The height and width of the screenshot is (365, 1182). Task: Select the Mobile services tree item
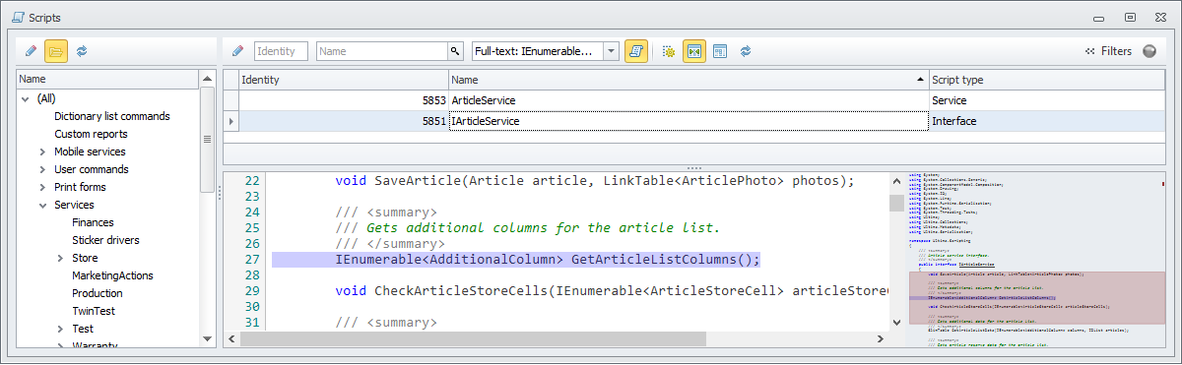coord(90,152)
